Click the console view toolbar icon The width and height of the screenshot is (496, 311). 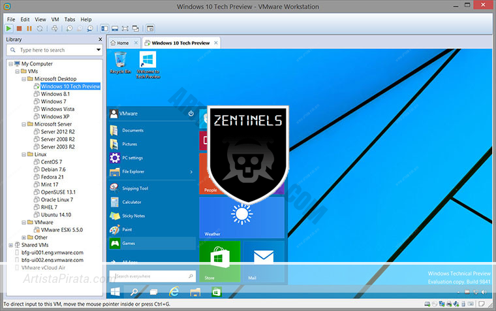click(x=150, y=29)
